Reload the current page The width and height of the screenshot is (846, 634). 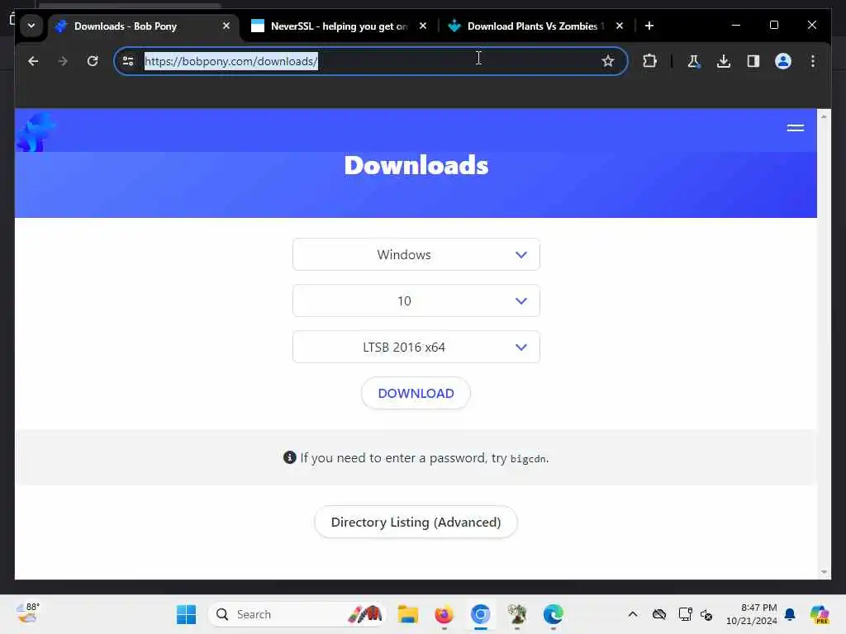coord(93,61)
